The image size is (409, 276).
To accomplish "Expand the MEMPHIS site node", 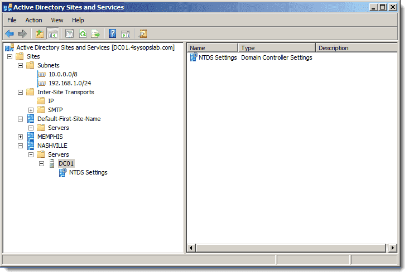I will [20, 137].
